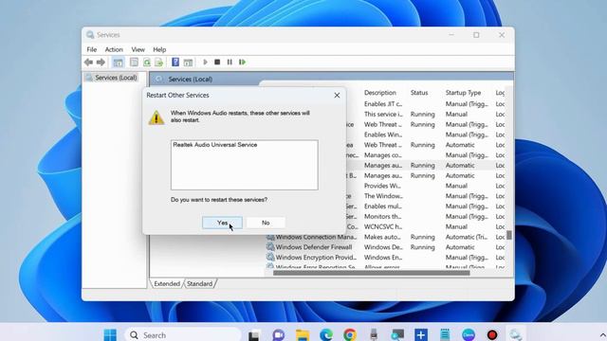Viewport: 607px width, 341px height.
Task: Click the taskbar Search box
Action: pos(183,334)
